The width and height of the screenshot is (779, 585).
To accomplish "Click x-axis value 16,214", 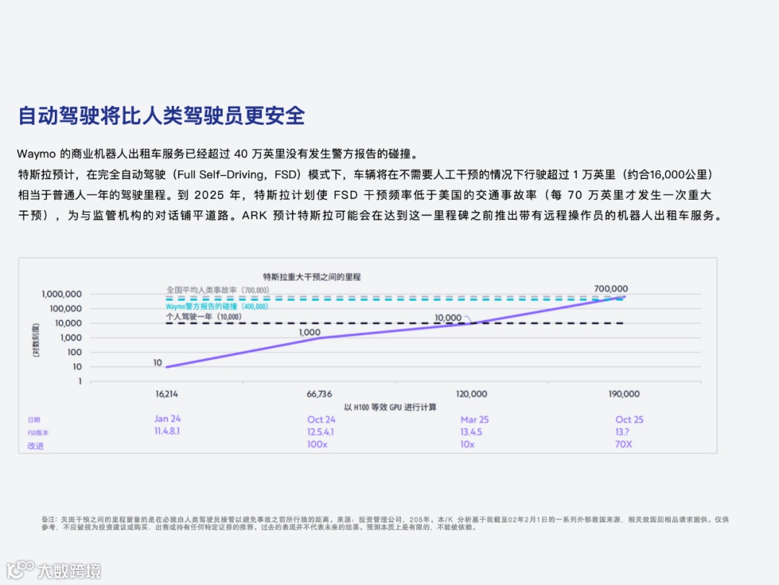I will point(167,394).
